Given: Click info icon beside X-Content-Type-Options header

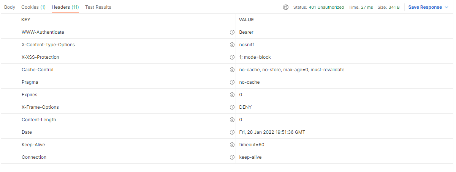Looking at the screenshot, I should pyautogui.click(x=232, y=45).
